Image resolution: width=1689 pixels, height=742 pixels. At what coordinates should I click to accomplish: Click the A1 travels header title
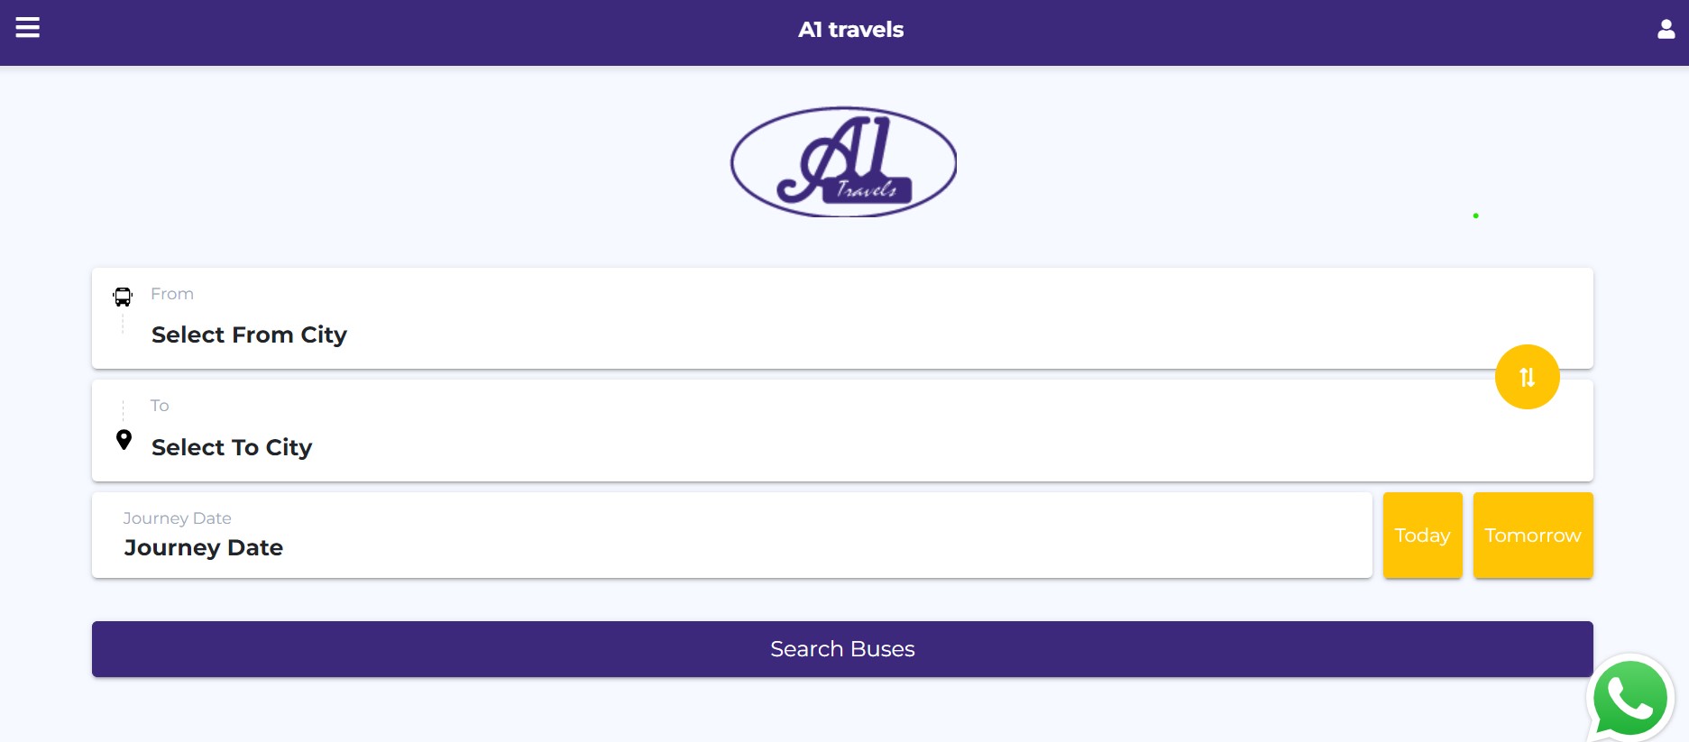coord(850,30)
